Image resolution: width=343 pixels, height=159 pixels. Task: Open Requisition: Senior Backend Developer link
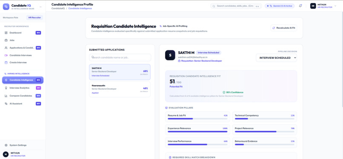click(x=200, y=61)
